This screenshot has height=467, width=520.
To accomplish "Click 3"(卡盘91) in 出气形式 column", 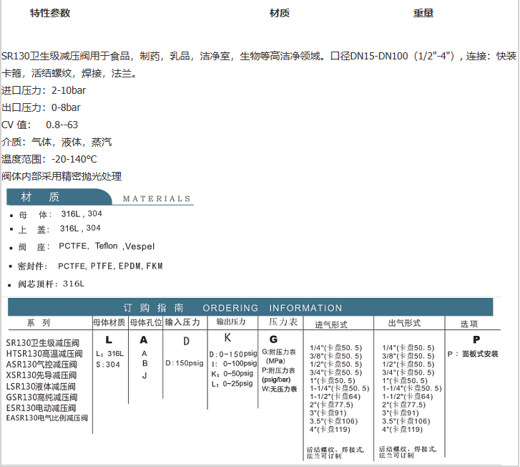I will click(x=401, y=413).
